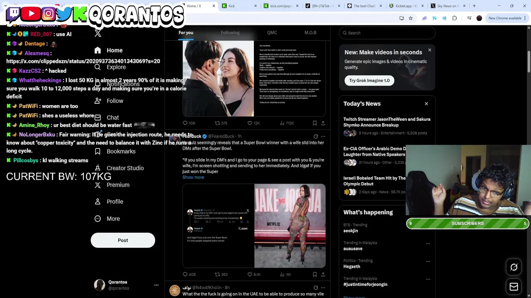This screenshot has width=531, height=298.
Task: Open Chat in the X sidebar
Action: pyautogui.click(x=107, y=118)
